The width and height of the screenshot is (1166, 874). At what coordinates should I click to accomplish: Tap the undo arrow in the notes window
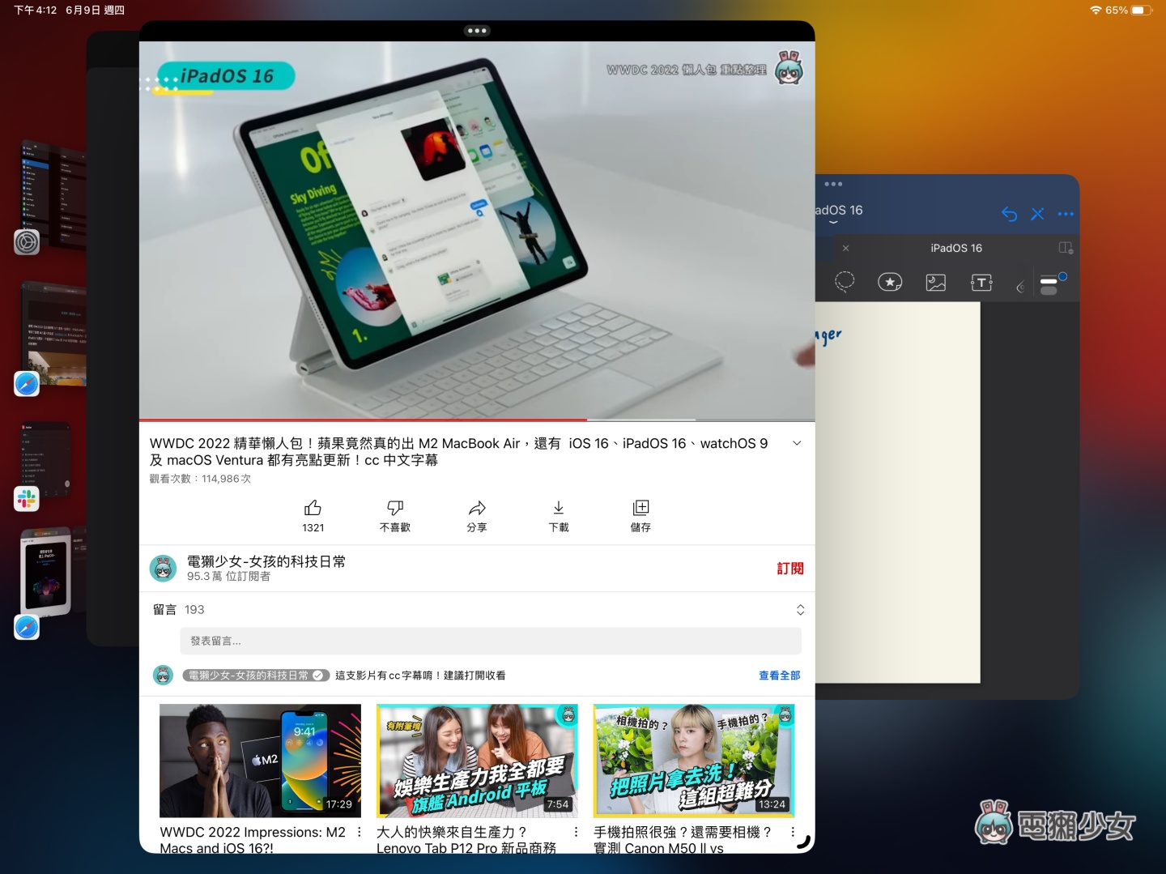1009,214
